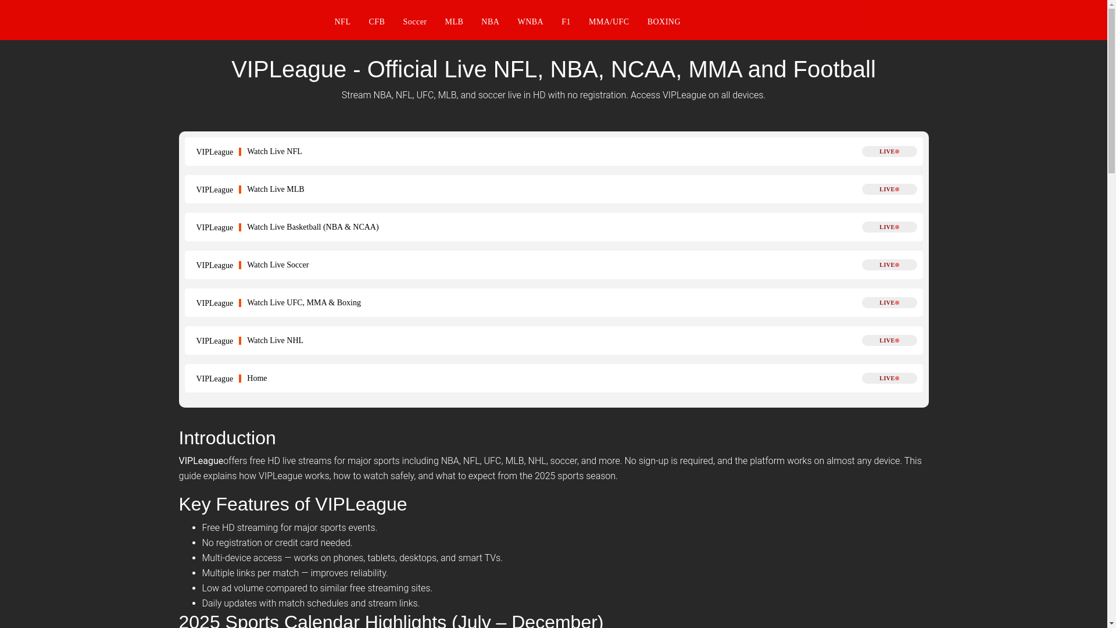The image size is (1116, 628).
Task: Click the Introduction heading
Action: (x=227, y=438)
